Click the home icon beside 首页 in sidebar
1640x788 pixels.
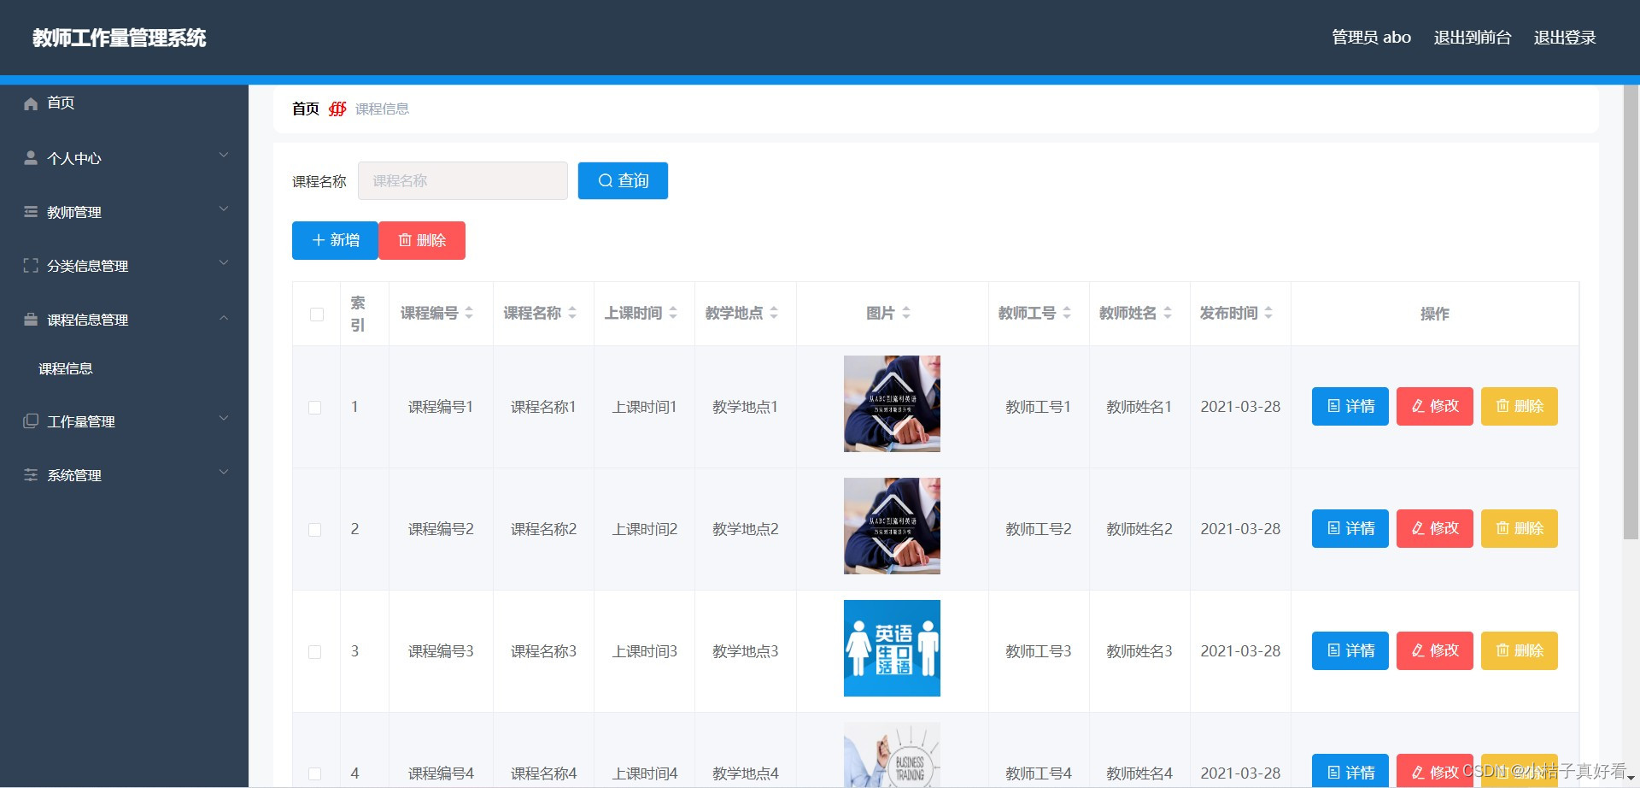tap(31, 103)
